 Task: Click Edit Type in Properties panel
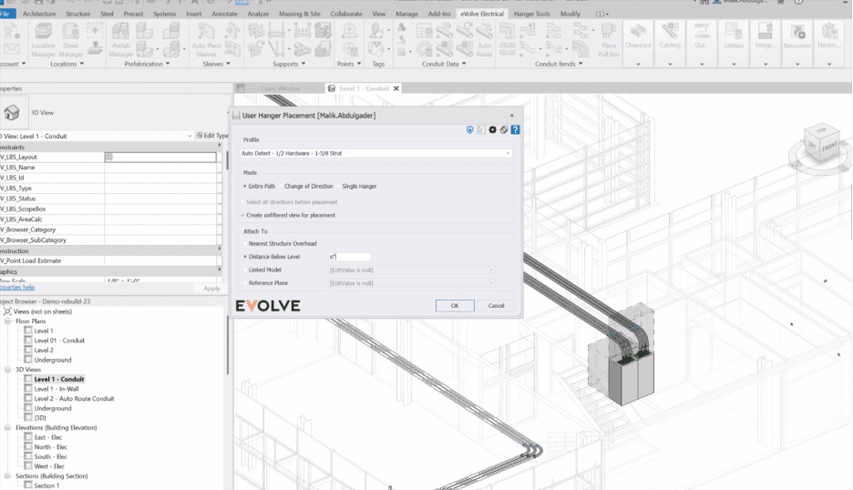point(212,136)
